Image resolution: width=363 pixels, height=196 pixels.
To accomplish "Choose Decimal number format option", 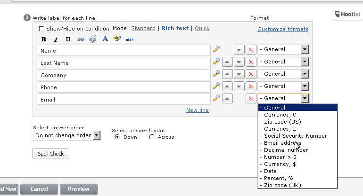I will tap(298, 150).
